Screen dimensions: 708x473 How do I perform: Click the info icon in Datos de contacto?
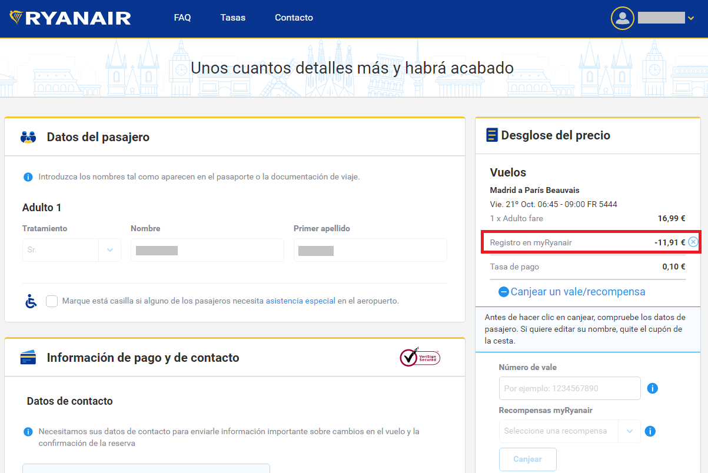28,432
